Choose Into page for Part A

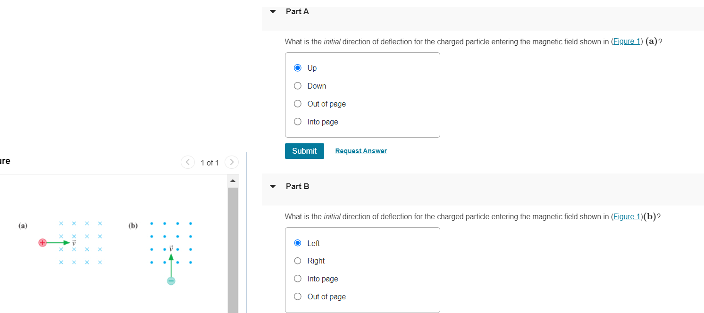(x=297, y=121)
